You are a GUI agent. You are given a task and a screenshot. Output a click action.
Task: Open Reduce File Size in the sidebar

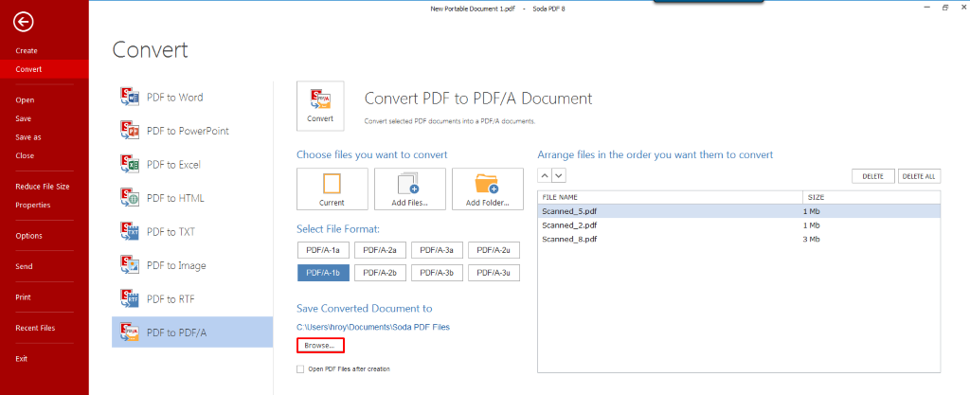click(x=42, y=187)
